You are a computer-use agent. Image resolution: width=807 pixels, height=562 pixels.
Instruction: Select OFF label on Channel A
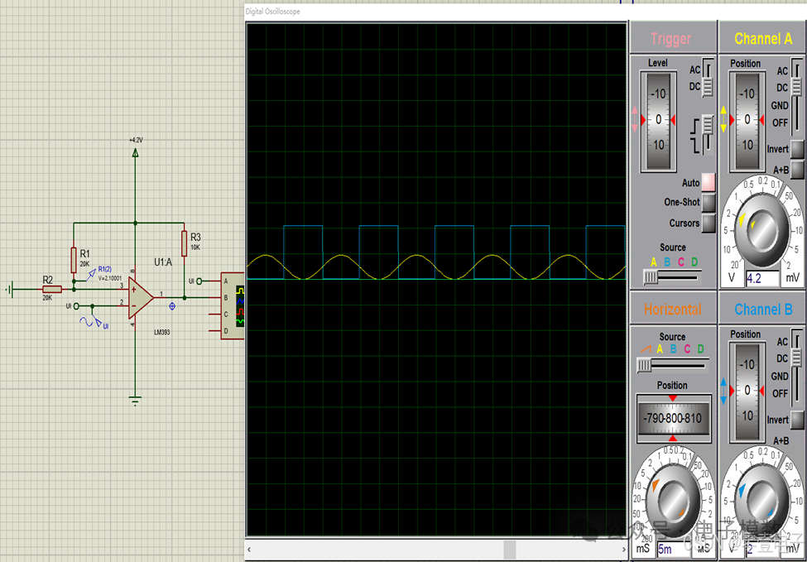pos(781,123)
